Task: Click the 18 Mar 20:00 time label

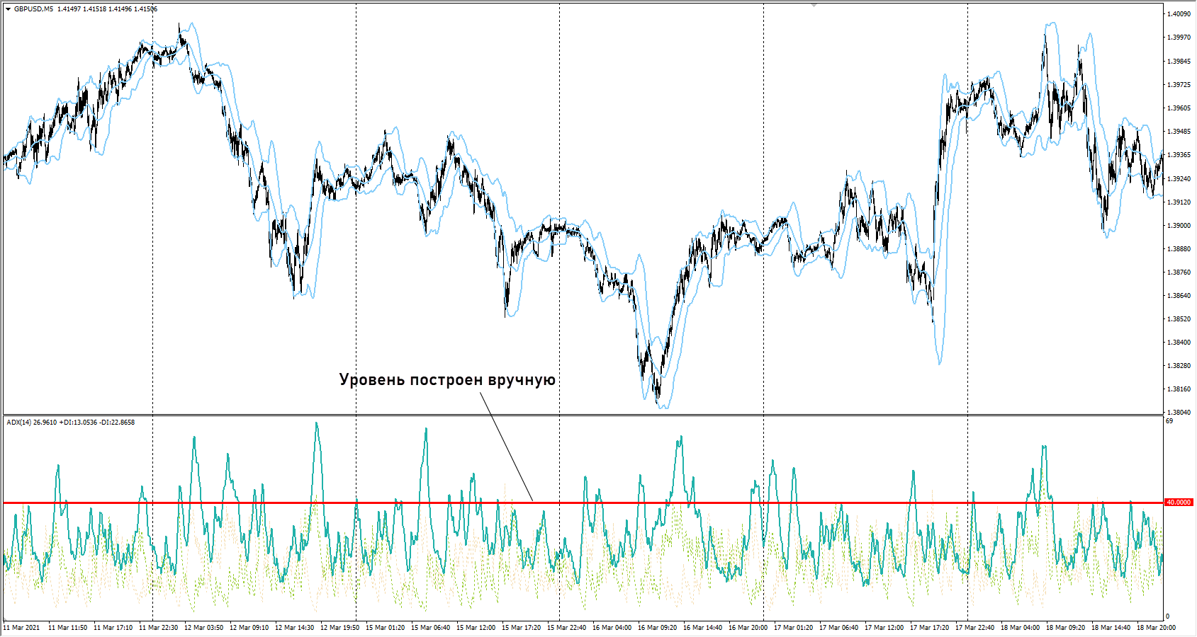Action: 1156,628
